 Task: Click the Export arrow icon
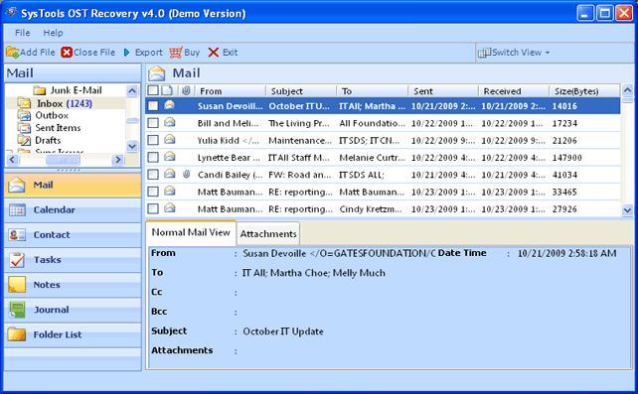126,53
